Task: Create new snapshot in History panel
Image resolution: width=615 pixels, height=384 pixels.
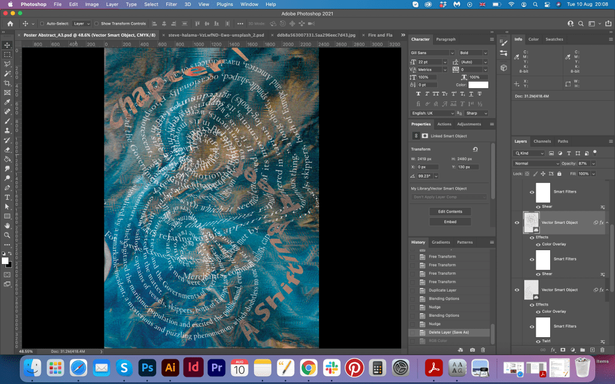Action: [473, 349]
